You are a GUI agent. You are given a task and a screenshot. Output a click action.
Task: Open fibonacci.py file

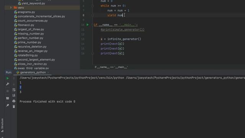(x=26, y=25)
